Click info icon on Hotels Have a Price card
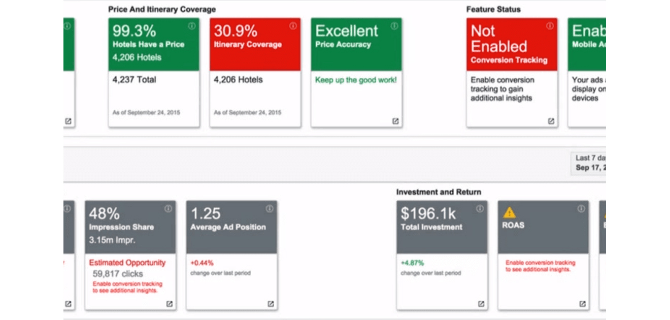 [x=191, y=26]
